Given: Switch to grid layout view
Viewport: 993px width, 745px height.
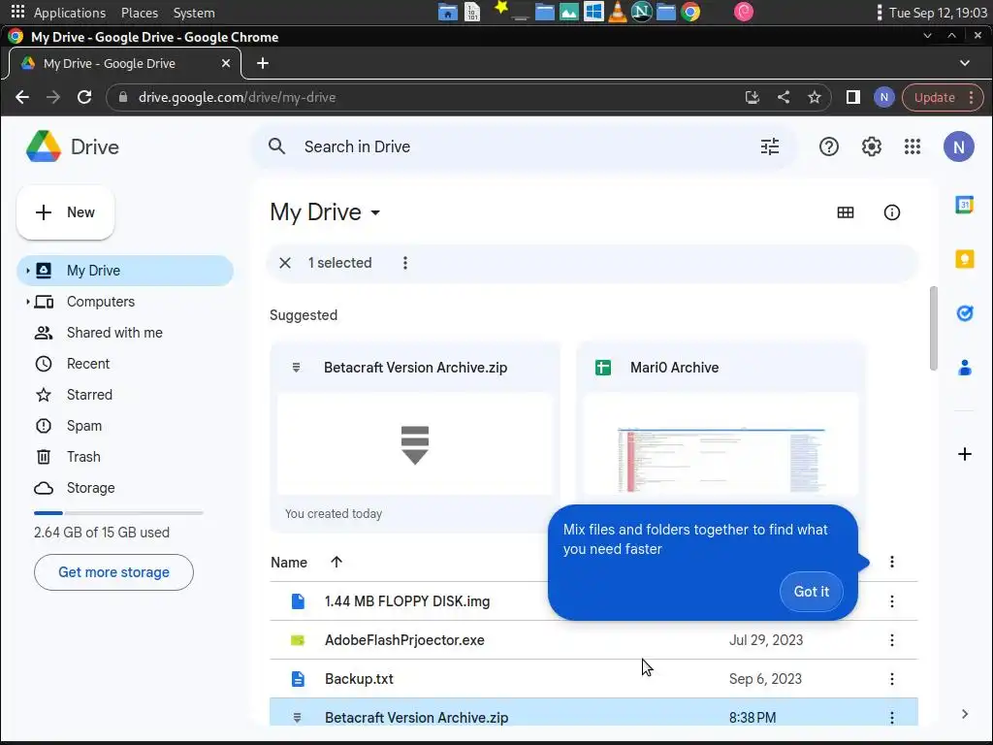Looking at the screenshot, I should point(845,212).
